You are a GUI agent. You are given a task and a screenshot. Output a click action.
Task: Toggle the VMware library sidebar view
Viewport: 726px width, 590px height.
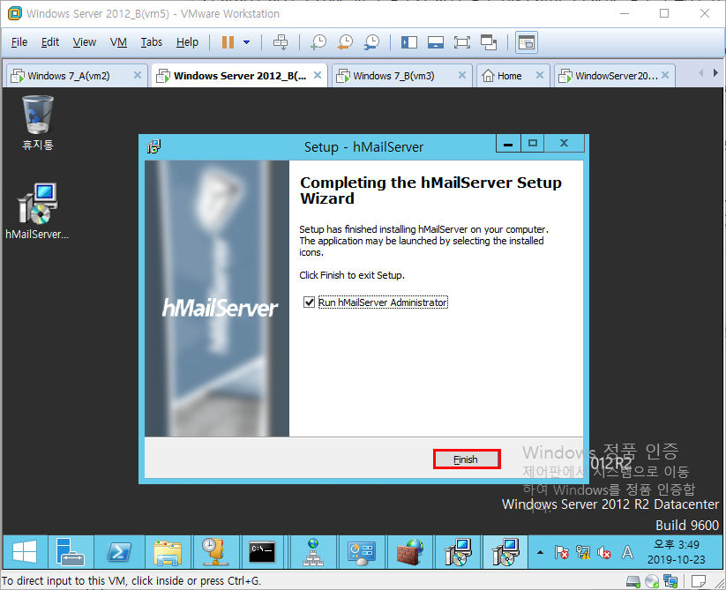(x=408, y=42)
